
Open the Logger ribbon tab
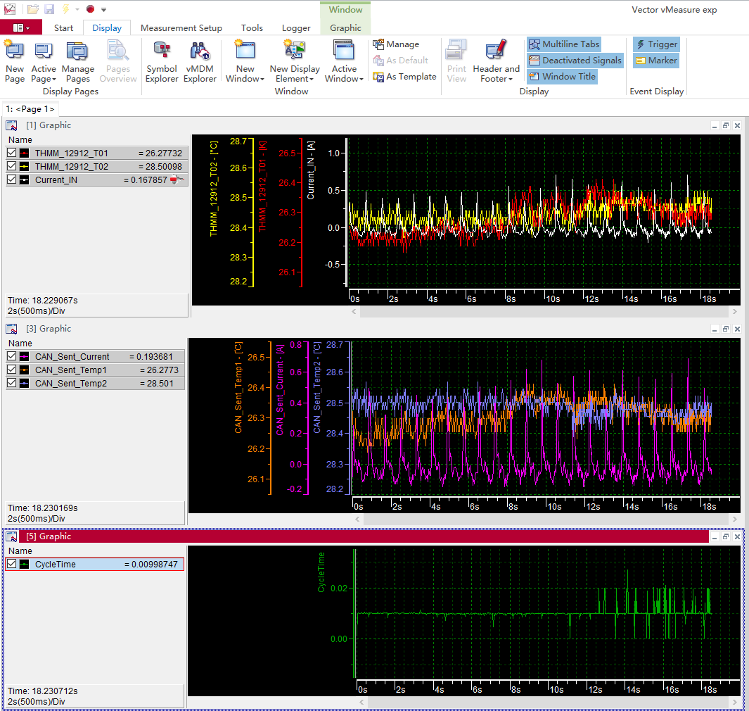(296, 28)
